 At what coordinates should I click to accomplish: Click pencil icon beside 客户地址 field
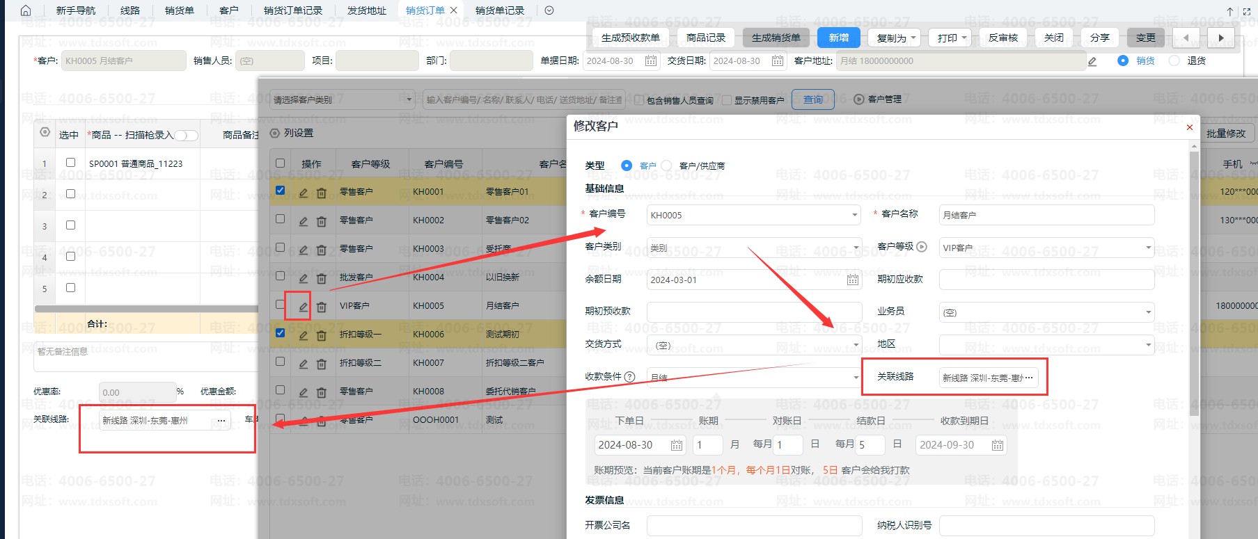coord(1092,61)
